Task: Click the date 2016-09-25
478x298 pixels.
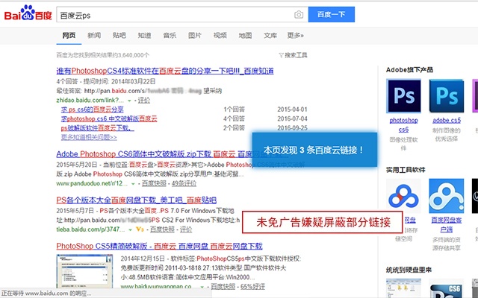Action: click(292, 128)
